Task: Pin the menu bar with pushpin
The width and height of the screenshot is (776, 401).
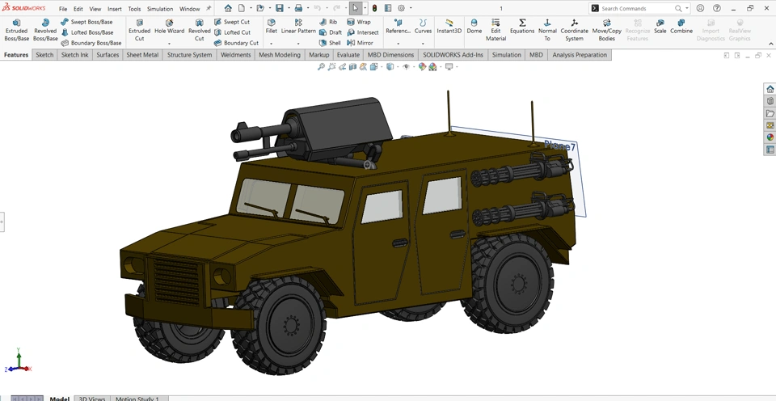Action: 209,9
